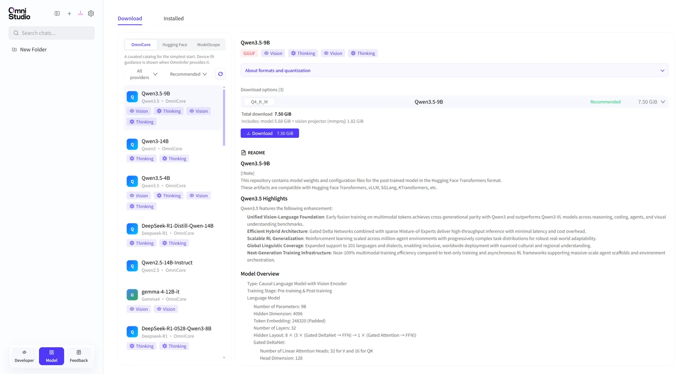Click the Feedback note icon in the bottom bar
The width and height of the screenshot is (689, 374).
79,352
